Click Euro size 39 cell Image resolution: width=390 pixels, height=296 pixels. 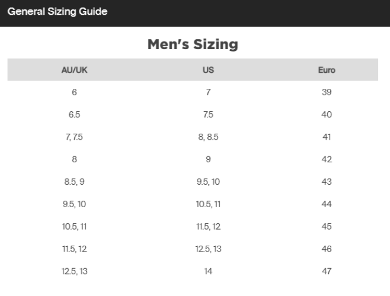click(327, 92)
